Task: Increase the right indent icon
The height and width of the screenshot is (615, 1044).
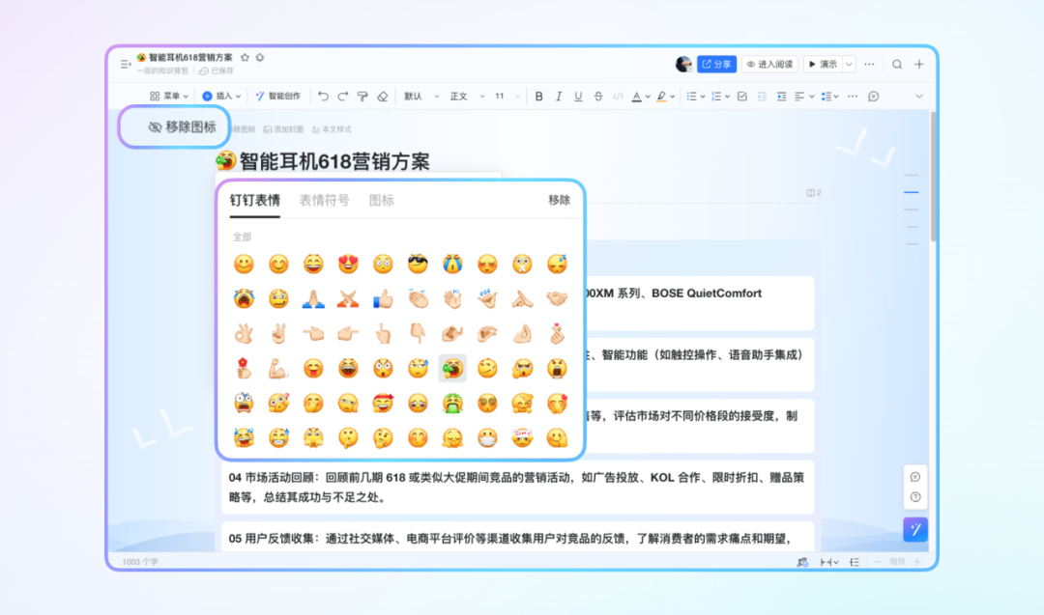Action: tap(780, 97)
